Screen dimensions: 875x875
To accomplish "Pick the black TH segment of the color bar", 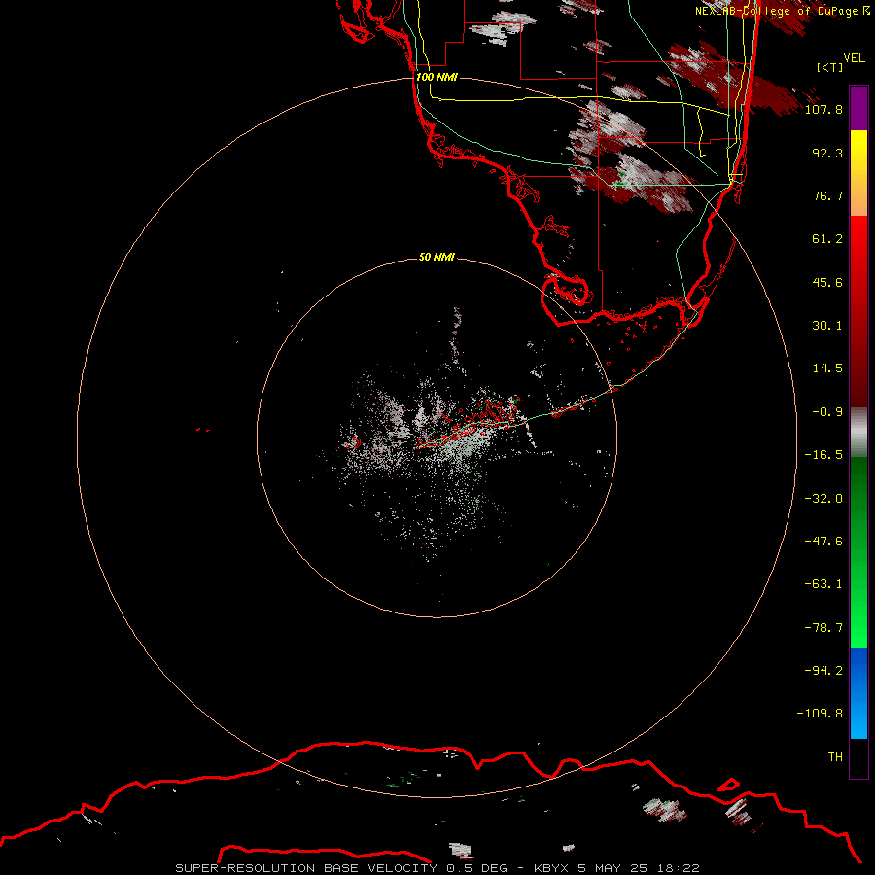I will pyautogui.click(x=858, y=757).
